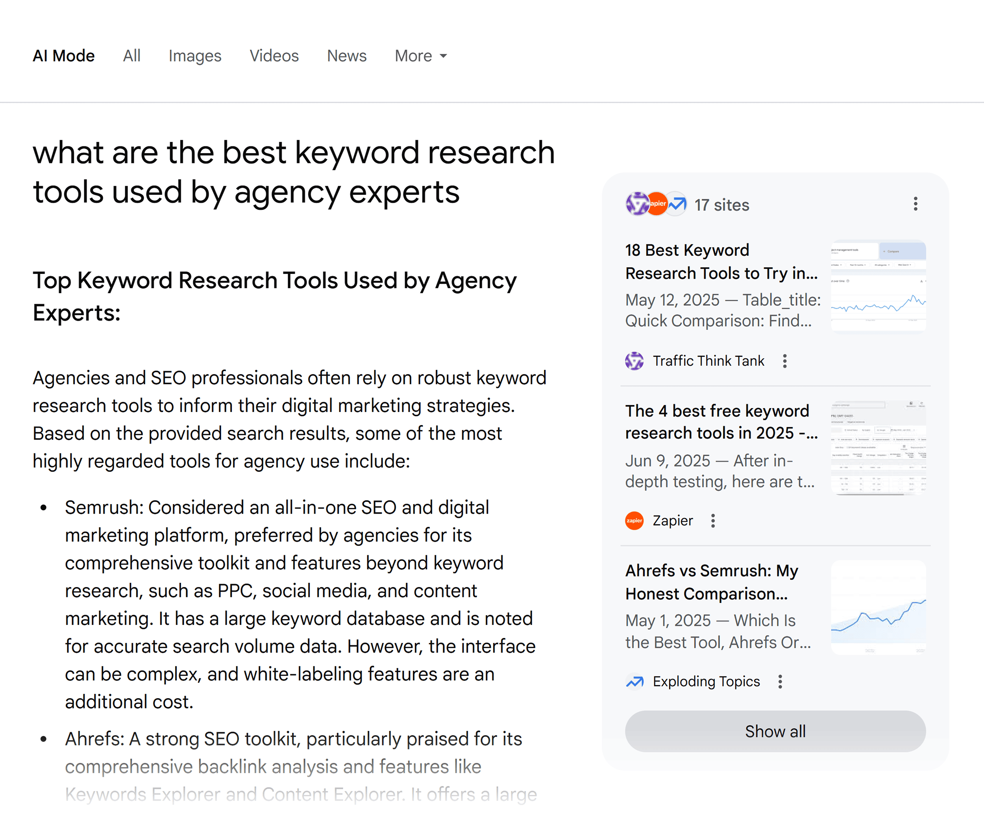Open the three-dot menu beside 17 sites

tap(915, 204)
